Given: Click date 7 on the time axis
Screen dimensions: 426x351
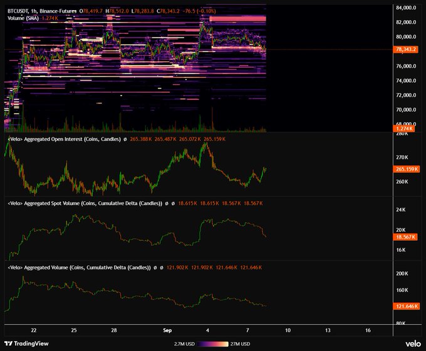Looking at the screenshot, I should [x=247, y=330].
